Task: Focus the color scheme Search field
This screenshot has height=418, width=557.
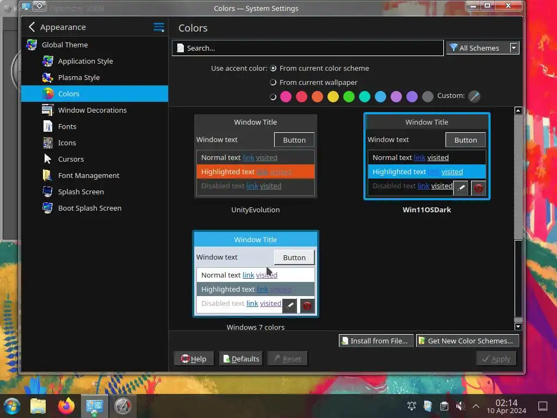Action: pyautogui.click(x=308, y=48)
